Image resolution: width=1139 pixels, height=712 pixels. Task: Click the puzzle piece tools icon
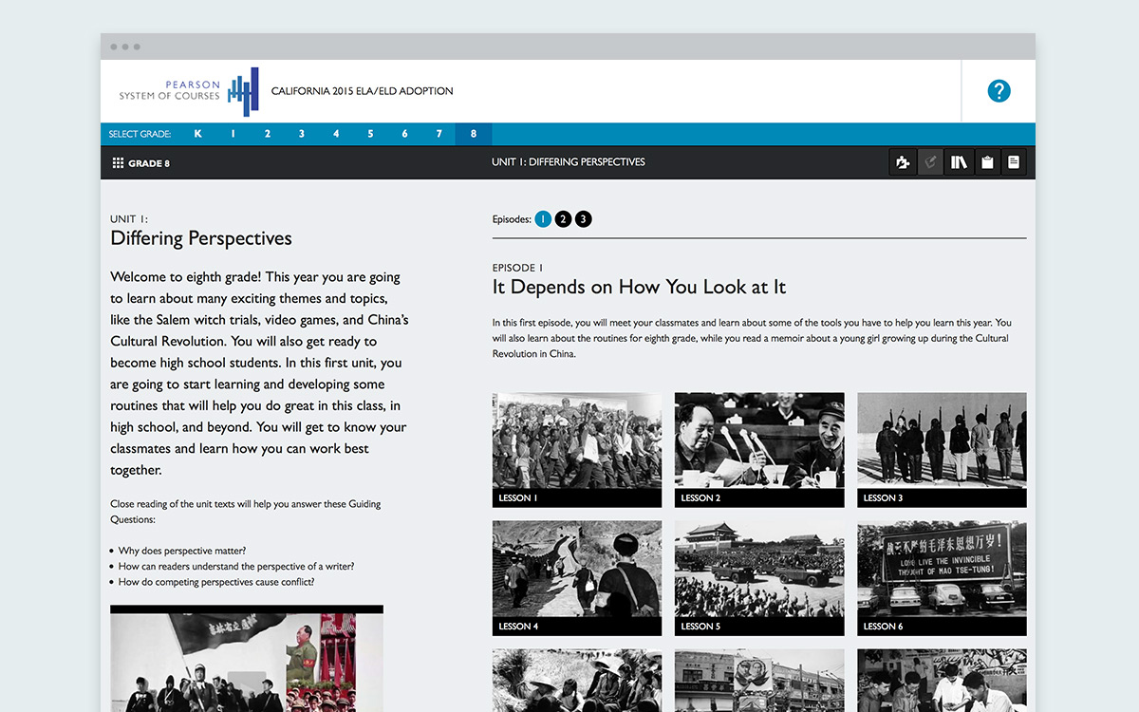click(x=903, y=162)
